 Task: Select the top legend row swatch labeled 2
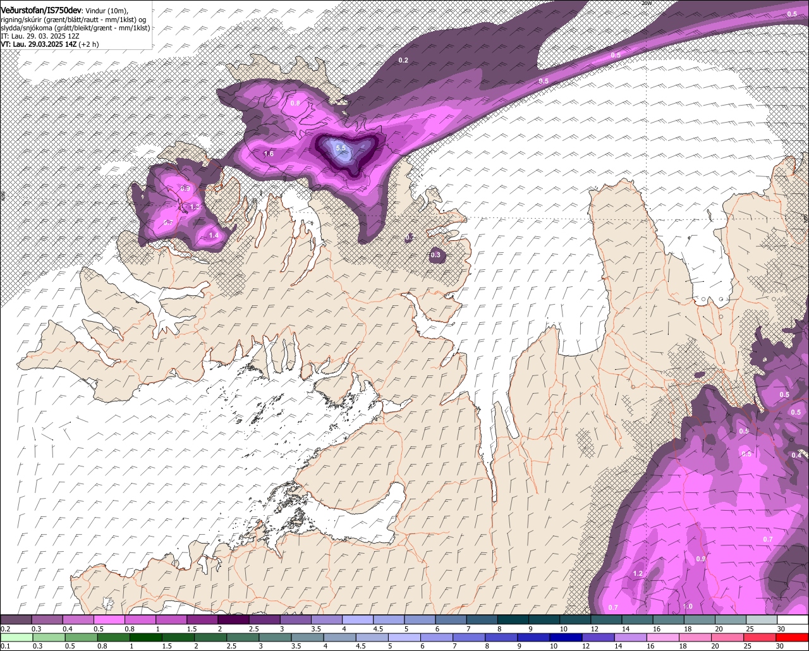pos(234,619)
